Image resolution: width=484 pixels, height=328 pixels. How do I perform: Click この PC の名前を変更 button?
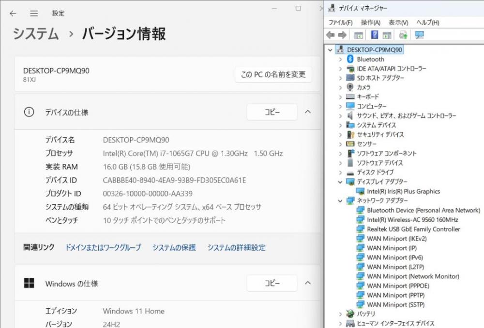tap(273, 74)
